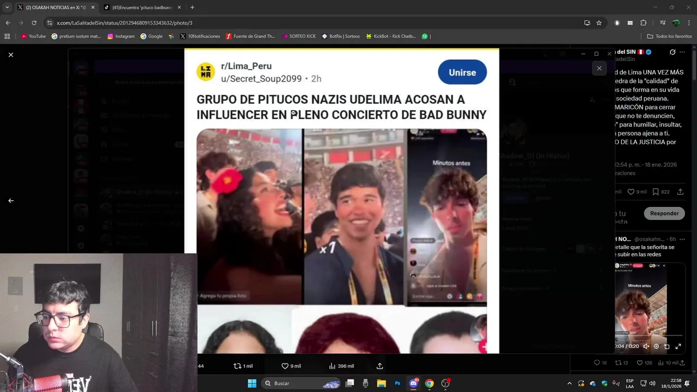Open a new browser tab with plus button
Viewport: 697px width, 392px height.
click(x=192, y=7)
